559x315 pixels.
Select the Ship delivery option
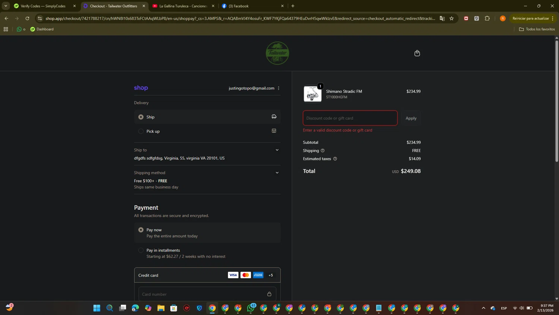(207, 117)
